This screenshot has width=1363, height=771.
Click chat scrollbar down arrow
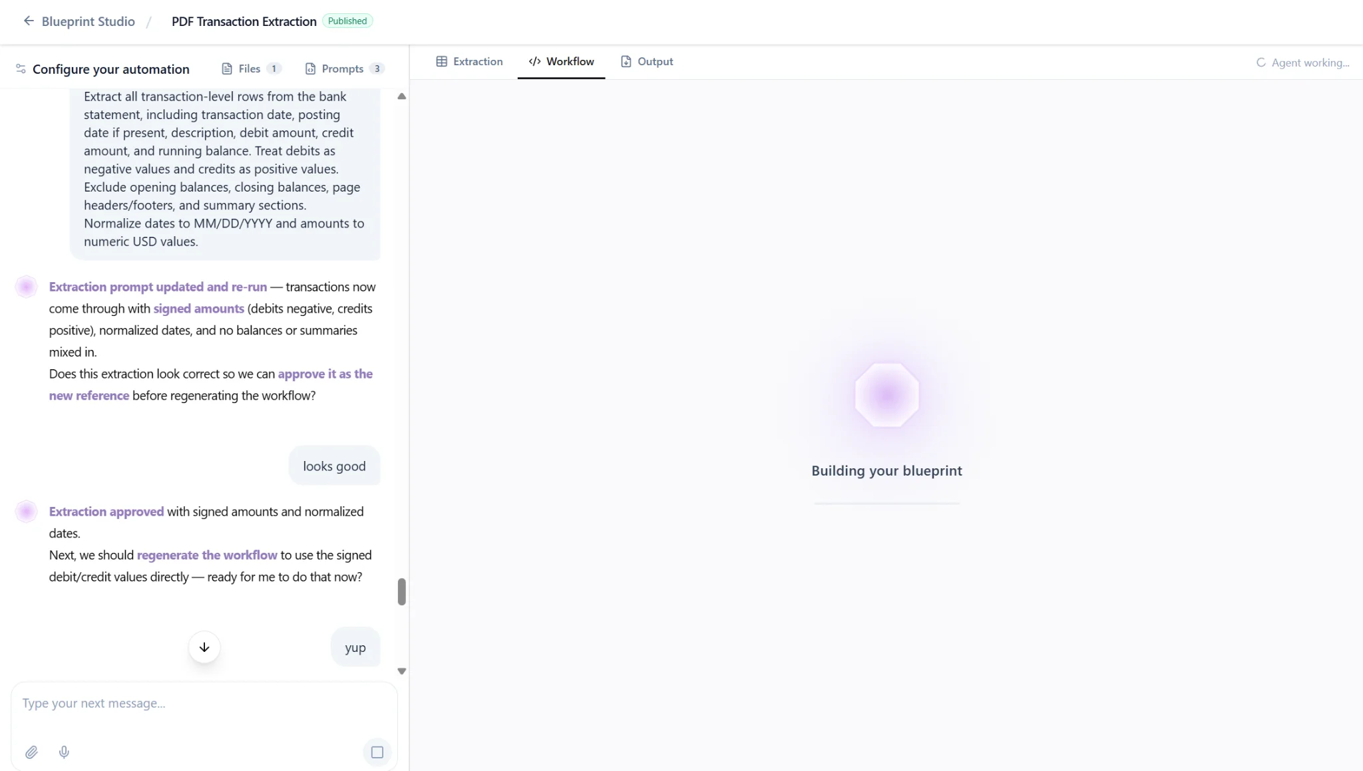[401, 671]
